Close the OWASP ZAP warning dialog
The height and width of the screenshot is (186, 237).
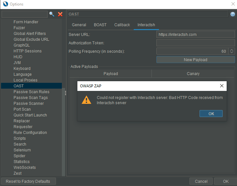tap(221, 86)
